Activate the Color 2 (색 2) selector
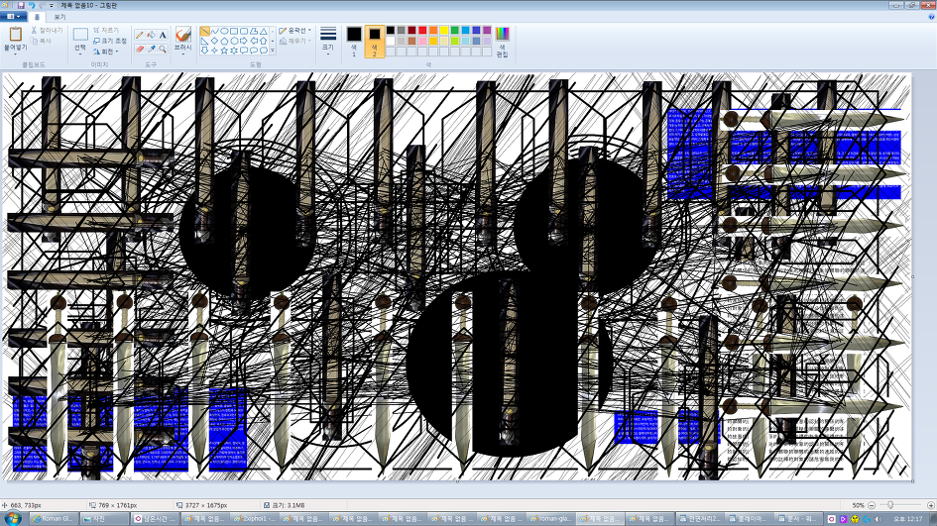This screenshot has height=526, width=937. 375,40
